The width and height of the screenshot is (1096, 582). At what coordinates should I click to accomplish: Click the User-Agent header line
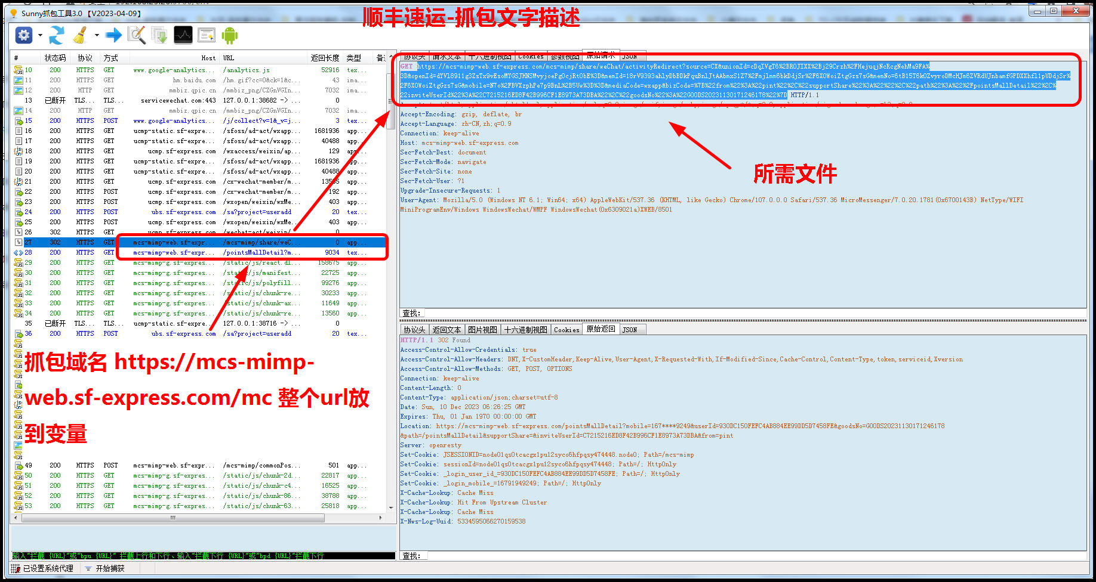click(x=712, y=205)
